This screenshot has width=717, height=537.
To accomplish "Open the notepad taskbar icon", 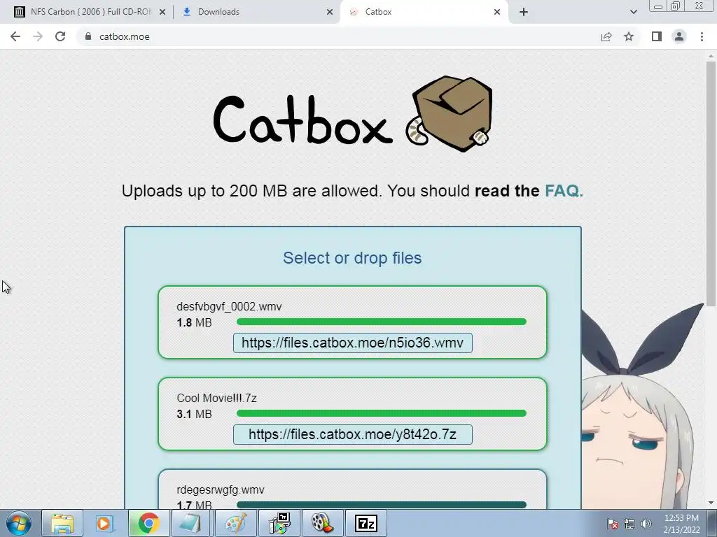I will tap(190, 523).
